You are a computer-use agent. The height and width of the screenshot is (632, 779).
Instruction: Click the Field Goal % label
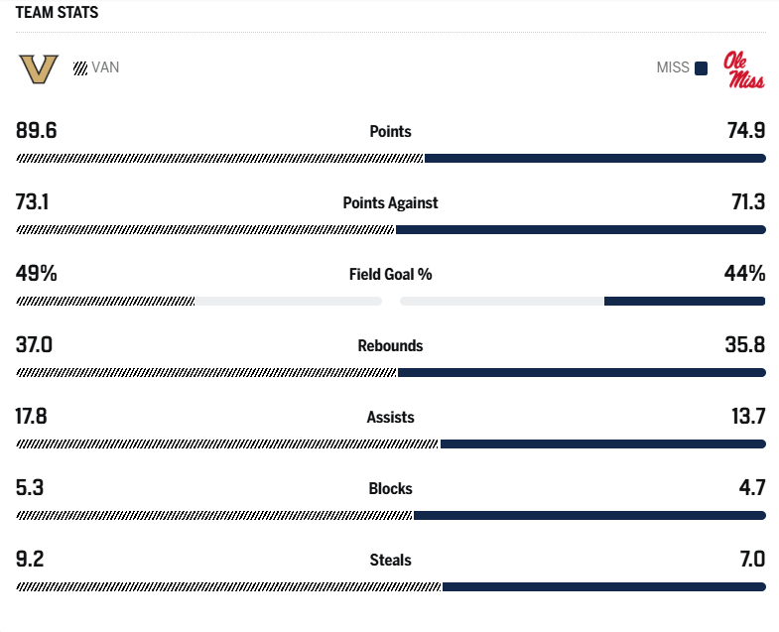(x=390, y=274)
